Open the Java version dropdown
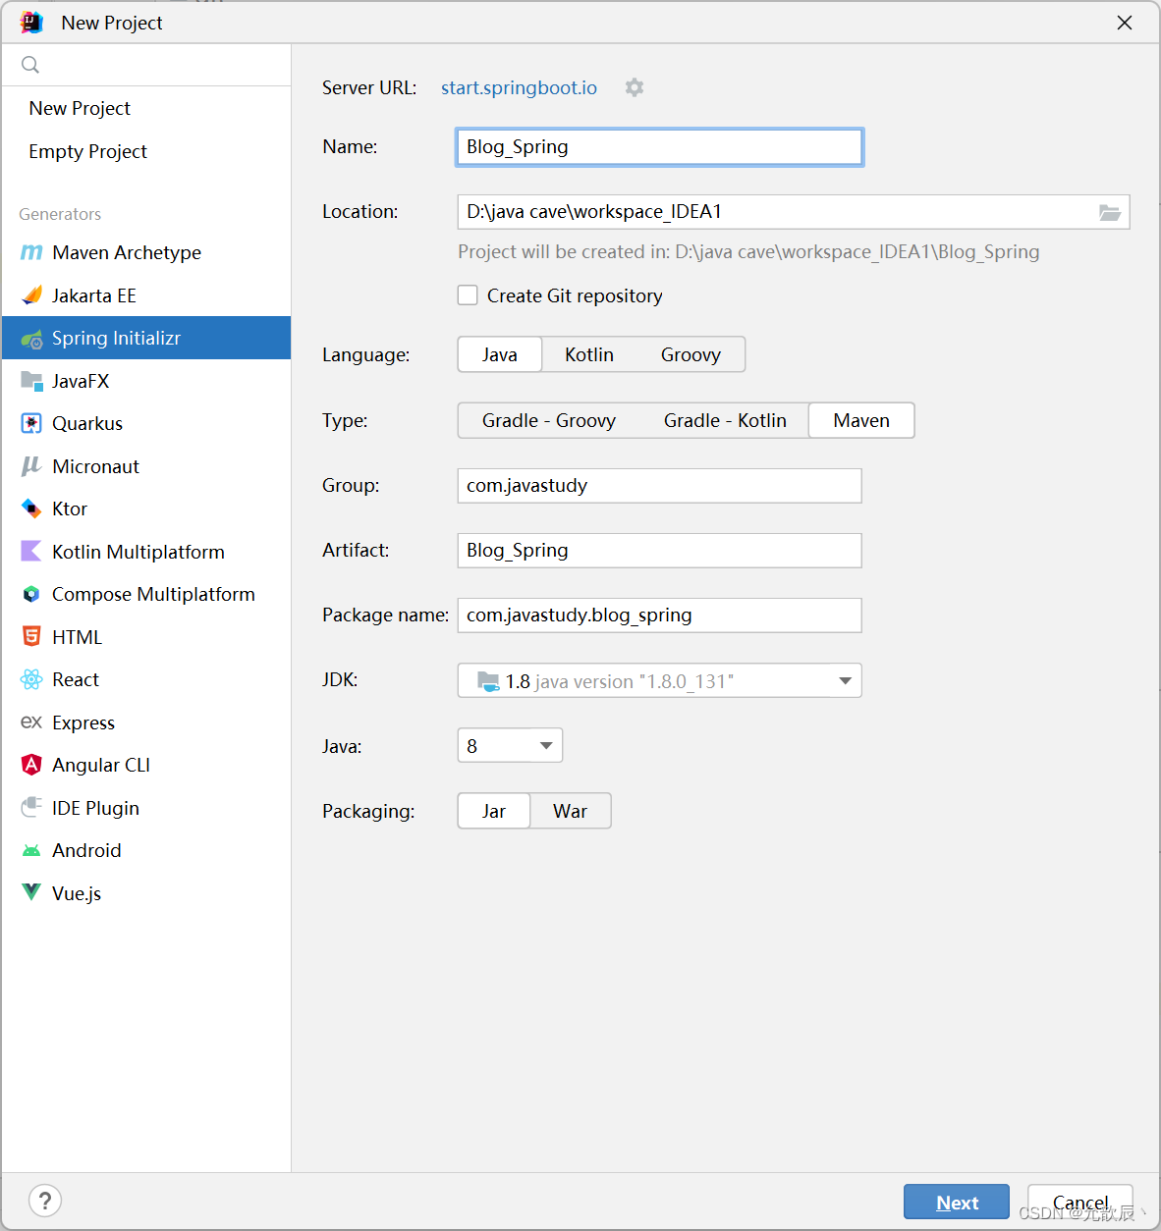This screenshot has width=1161, height=1231. 510,745
